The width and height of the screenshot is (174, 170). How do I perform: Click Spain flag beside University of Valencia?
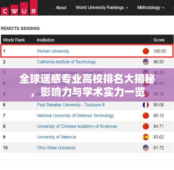click(146, 137)
